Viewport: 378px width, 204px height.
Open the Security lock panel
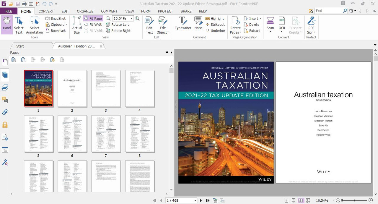click(x=5, y=125)
